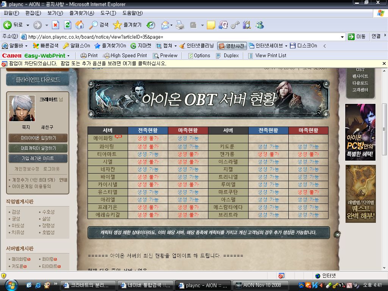The width and height of the screenshot is (388, 291).
Task: Click the key icon in IE toolbar
Action: (x=235, y=25)
